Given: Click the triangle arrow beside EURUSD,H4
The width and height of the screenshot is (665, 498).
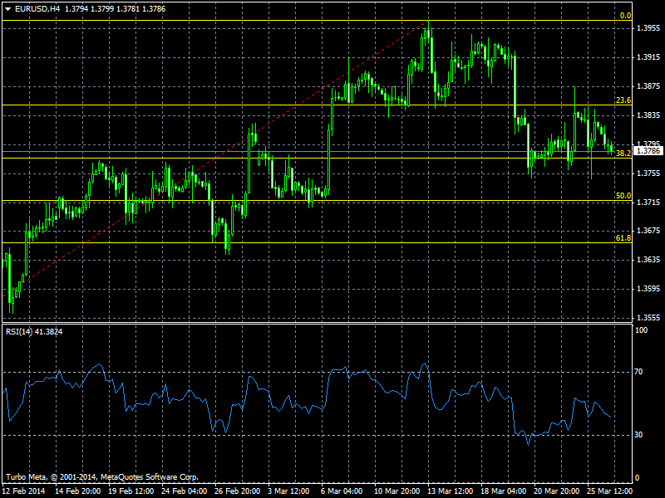Looking at the screenshot, I should pos(7,8).
